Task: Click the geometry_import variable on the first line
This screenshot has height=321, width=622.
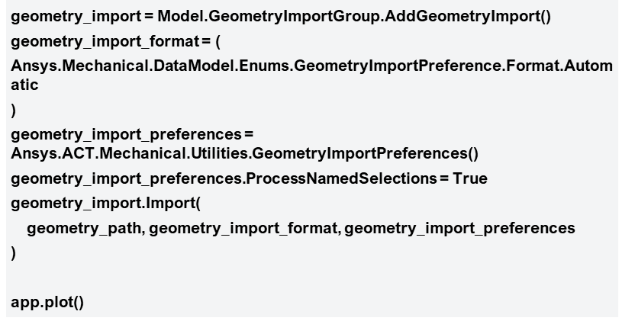Action: point(76,17)
